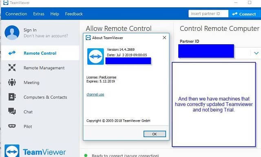The image size is (261, 157).
Task: Maximize the TeamViewer window
Action: pos(250,2)
